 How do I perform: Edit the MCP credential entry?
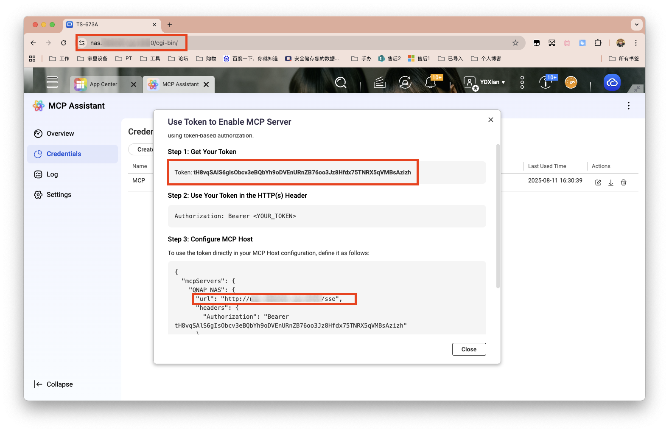pos(598,182)
